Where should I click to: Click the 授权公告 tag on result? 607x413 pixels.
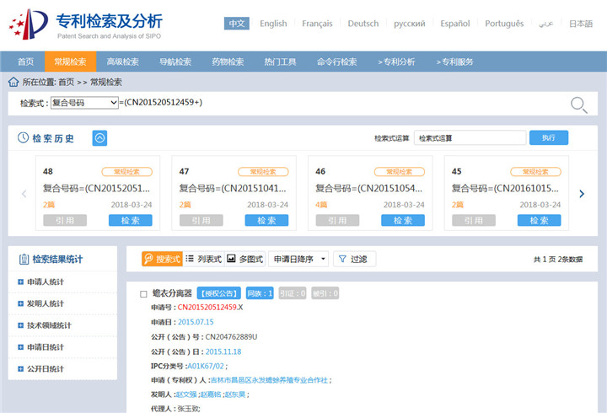click(219, 293)
